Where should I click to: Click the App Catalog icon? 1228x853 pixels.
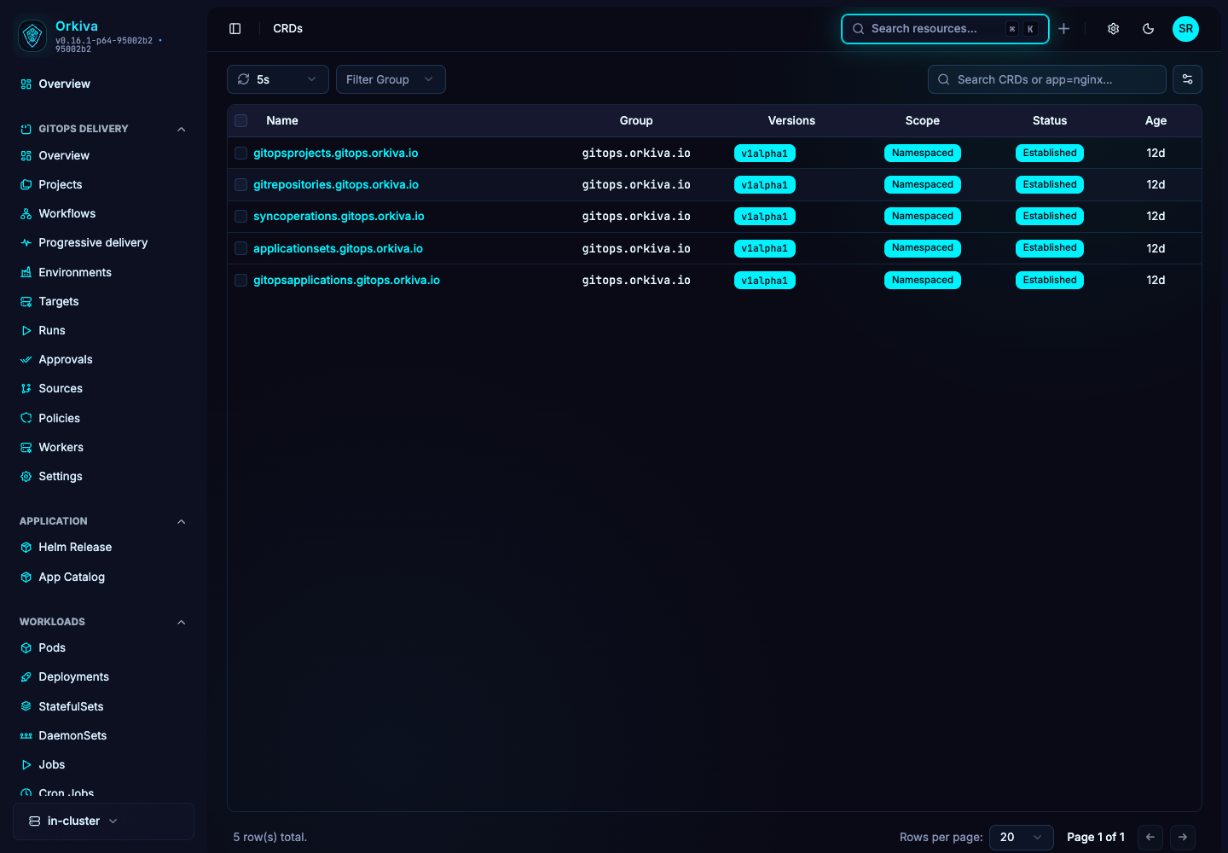tap(26, 577)
